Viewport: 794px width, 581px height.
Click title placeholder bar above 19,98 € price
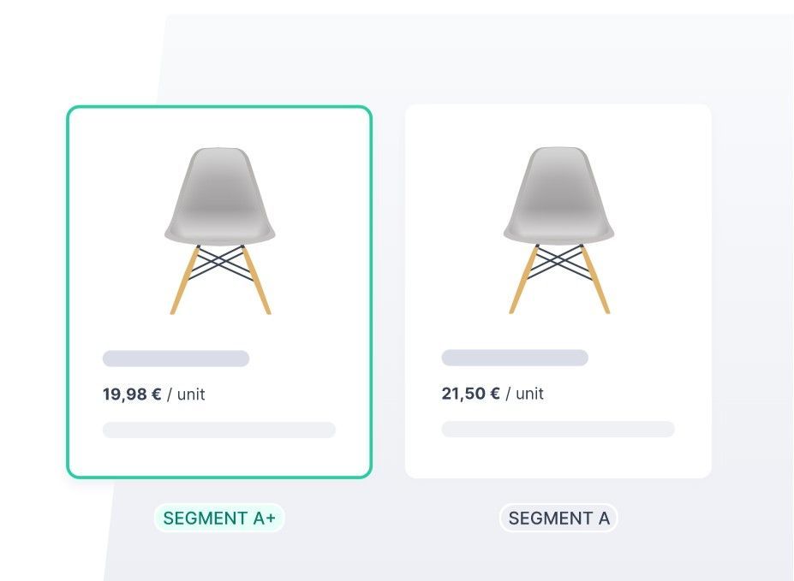pos(176,359)
